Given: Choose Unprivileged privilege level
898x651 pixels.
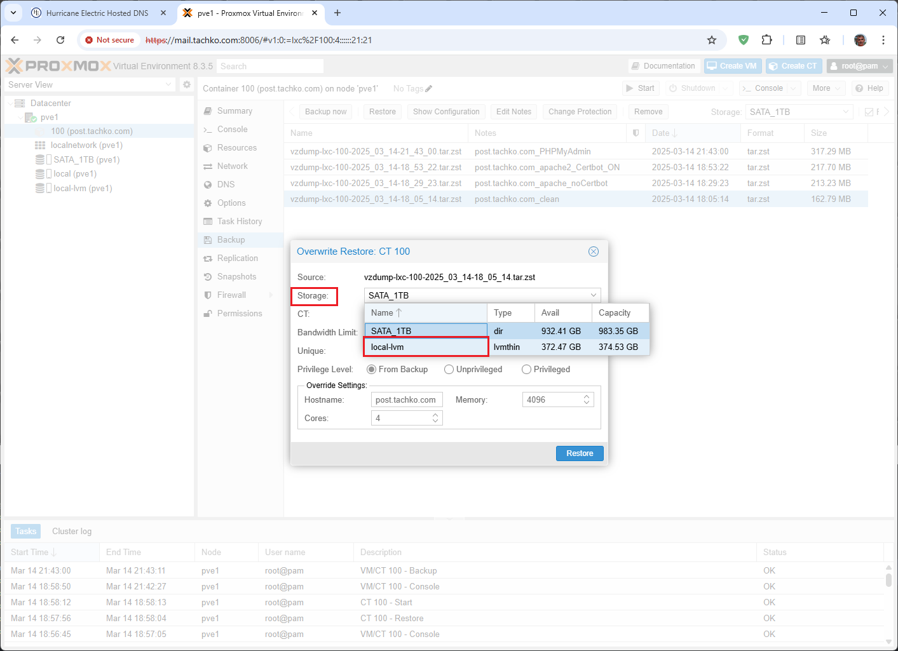Looking at the screenshot, I should tap(473, 370).
